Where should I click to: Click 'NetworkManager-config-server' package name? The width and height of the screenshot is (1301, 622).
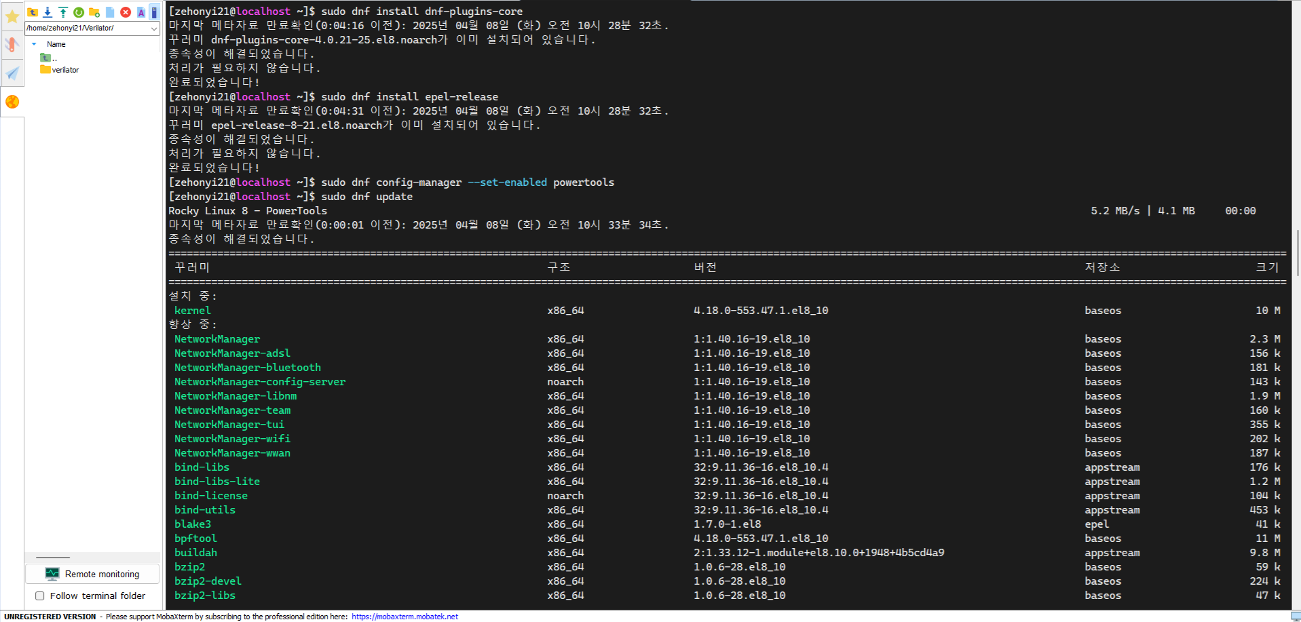coord(260,382)
